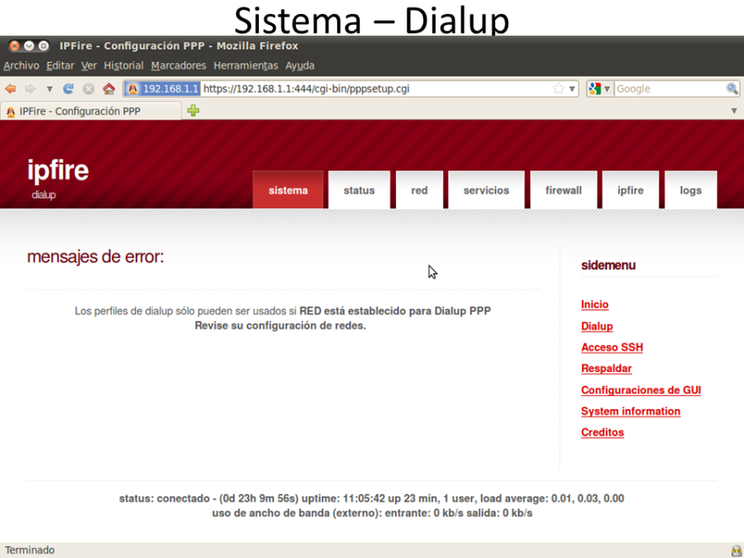Bookmark this page with the star icon
Image resolution: width=744 pixels, height=558 pixels.
559,89
